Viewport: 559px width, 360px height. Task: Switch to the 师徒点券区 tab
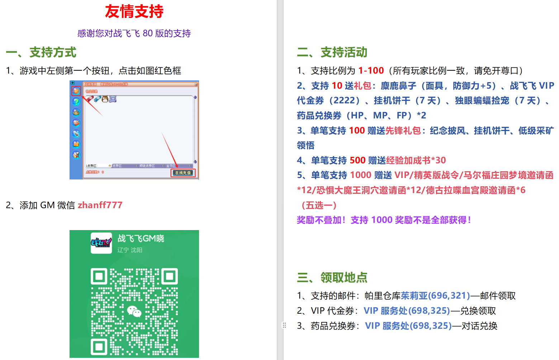tap(151, 166)
